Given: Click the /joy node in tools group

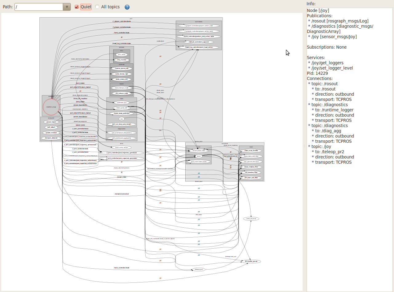Looking at the screenshot, I should (x=122, y=119).
